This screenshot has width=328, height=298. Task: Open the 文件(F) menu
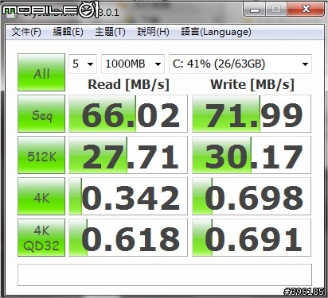[26, 32]
